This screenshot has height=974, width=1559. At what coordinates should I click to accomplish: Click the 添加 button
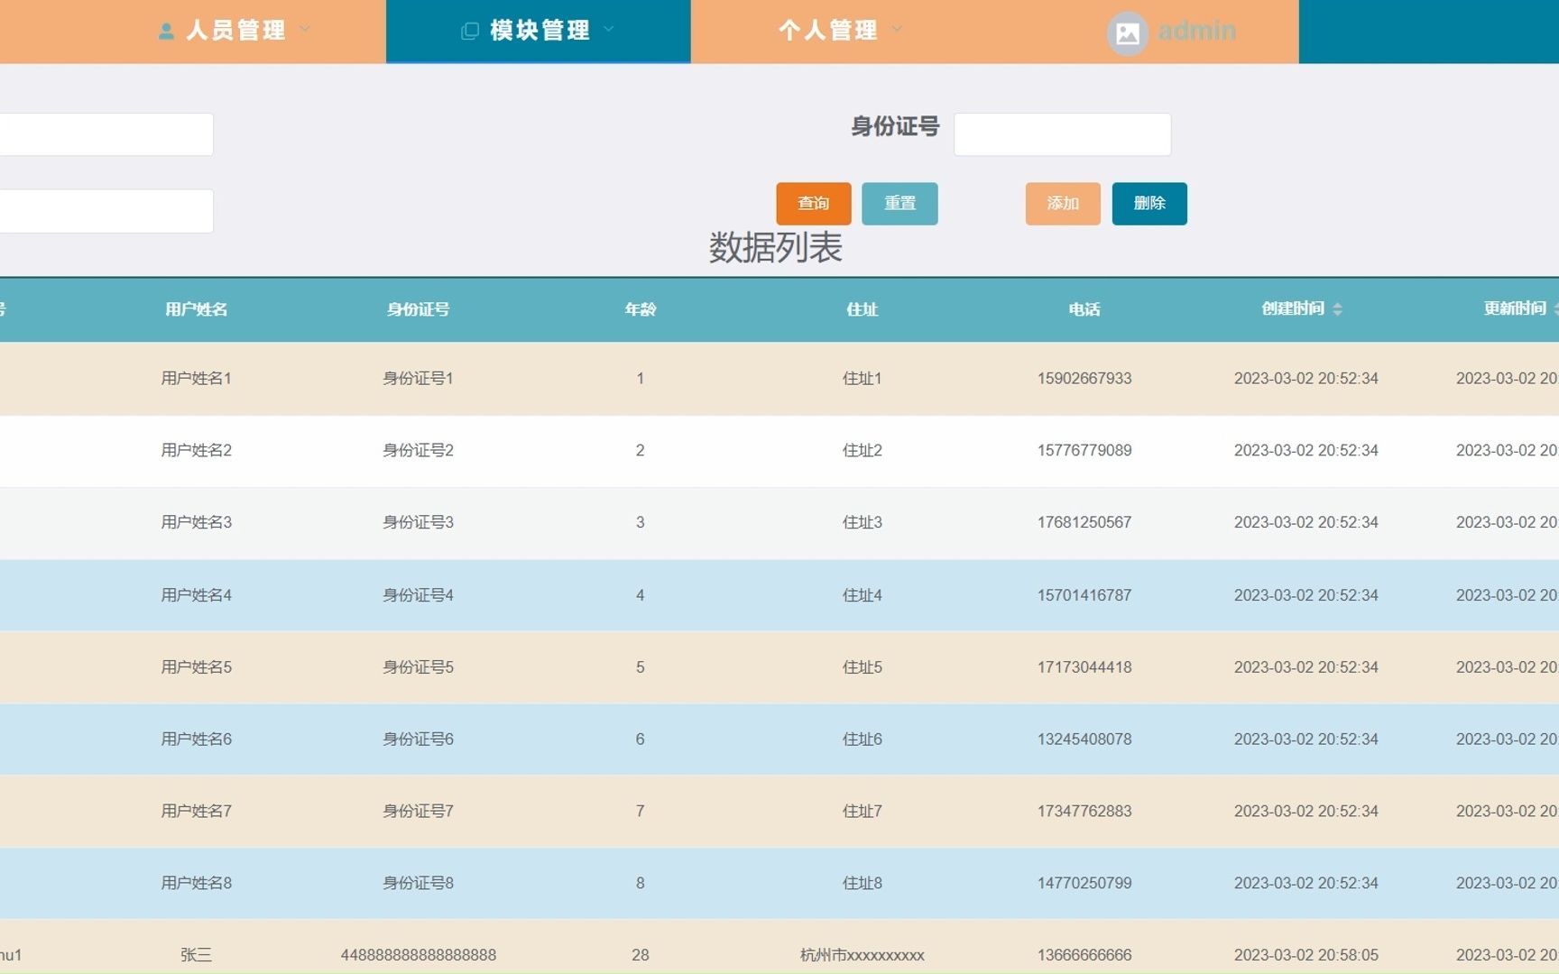pos(1063,204)
